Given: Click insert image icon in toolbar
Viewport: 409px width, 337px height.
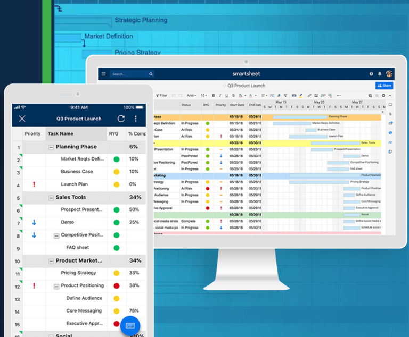Looking at the screenshot, I should pyautogui.click(x=316, y=96).
